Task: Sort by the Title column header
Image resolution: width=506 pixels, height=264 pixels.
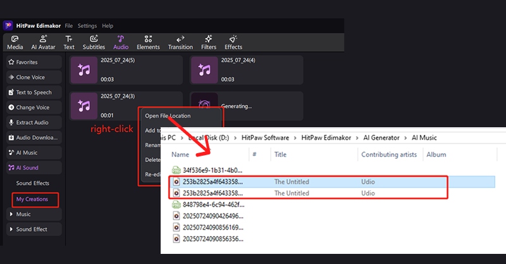Action: 280,154
